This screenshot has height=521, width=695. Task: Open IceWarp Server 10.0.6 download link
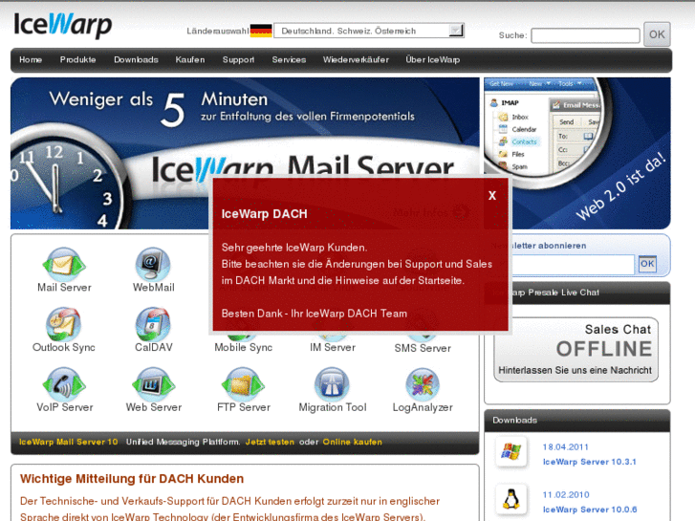pos(590,510)
